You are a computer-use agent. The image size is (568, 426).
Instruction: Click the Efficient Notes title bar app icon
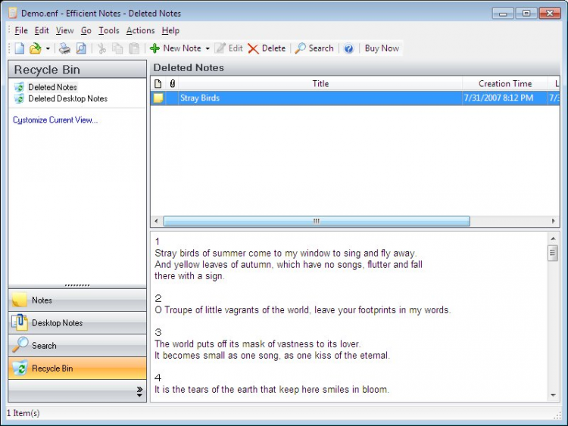tap(13, 13)
